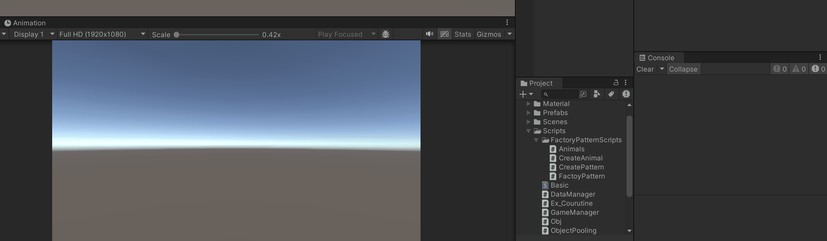Screen dimensions: 827x241
Task: Click the frame debugger bug icon
Action: (386, 34)
